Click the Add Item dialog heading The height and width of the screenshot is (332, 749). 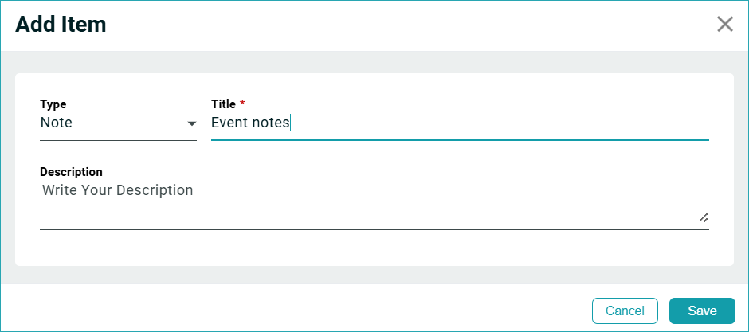pos(61,25)
